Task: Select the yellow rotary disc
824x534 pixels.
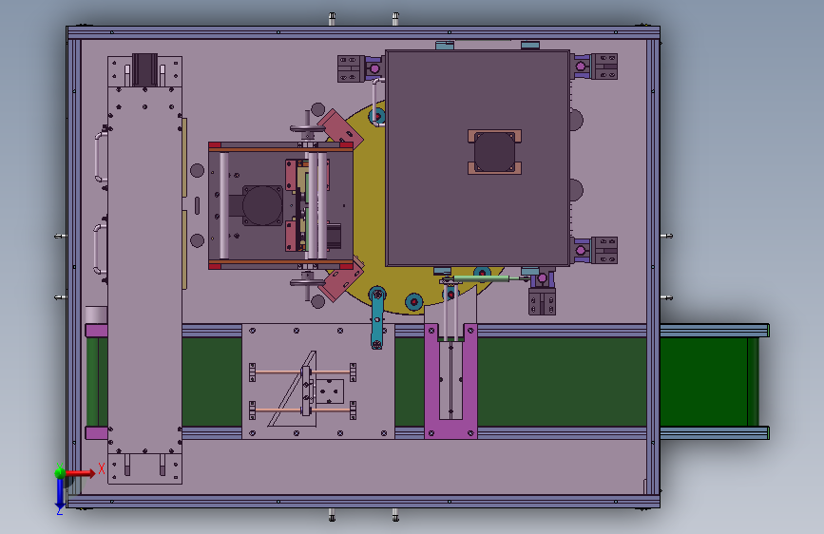Action: pyautogui.click(x=368, y=210)
